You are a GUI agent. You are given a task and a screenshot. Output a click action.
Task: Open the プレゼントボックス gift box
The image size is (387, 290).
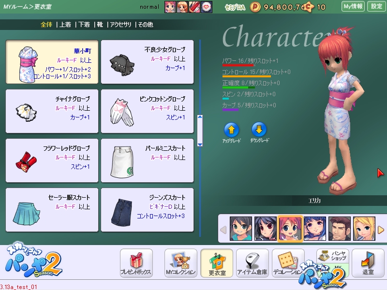[x=136, y=263]
